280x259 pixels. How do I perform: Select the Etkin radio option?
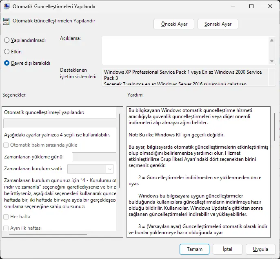click(7, 51)
